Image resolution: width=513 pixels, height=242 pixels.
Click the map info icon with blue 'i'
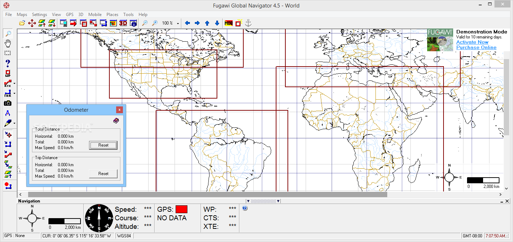pos(133,23)
